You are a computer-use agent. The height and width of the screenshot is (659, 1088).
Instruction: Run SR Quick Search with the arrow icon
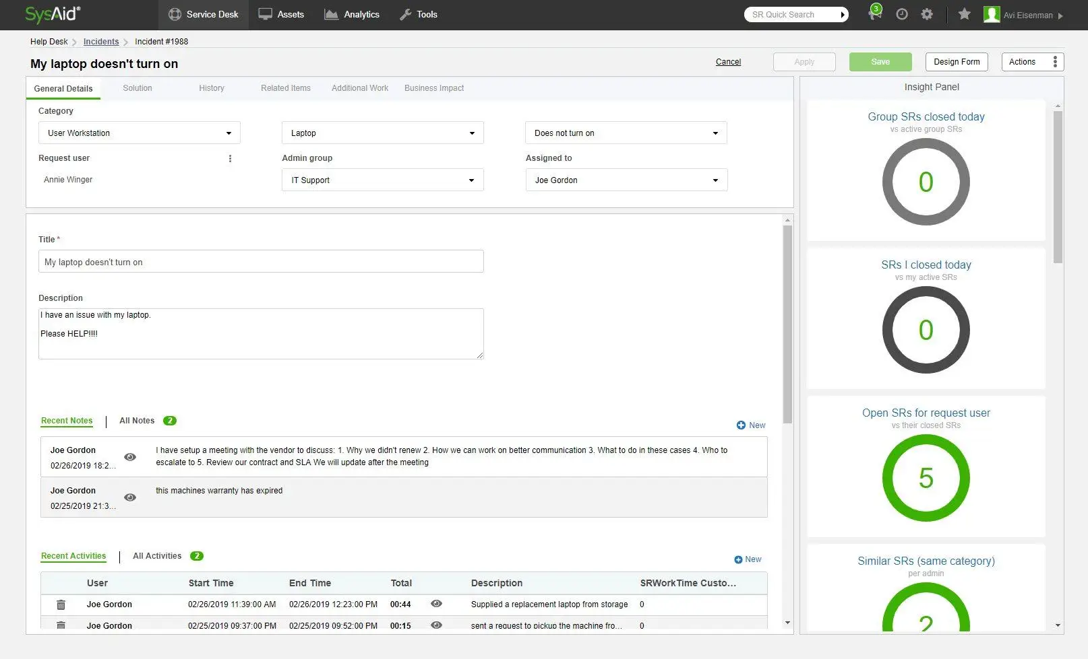tap(843, 14)
